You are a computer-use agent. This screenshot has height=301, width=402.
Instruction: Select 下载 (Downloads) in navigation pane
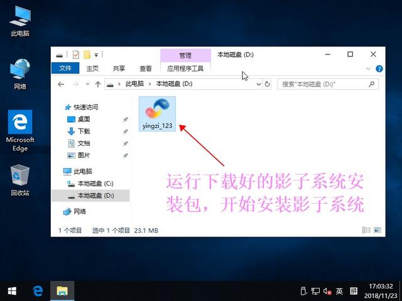(x=84, y=131)
